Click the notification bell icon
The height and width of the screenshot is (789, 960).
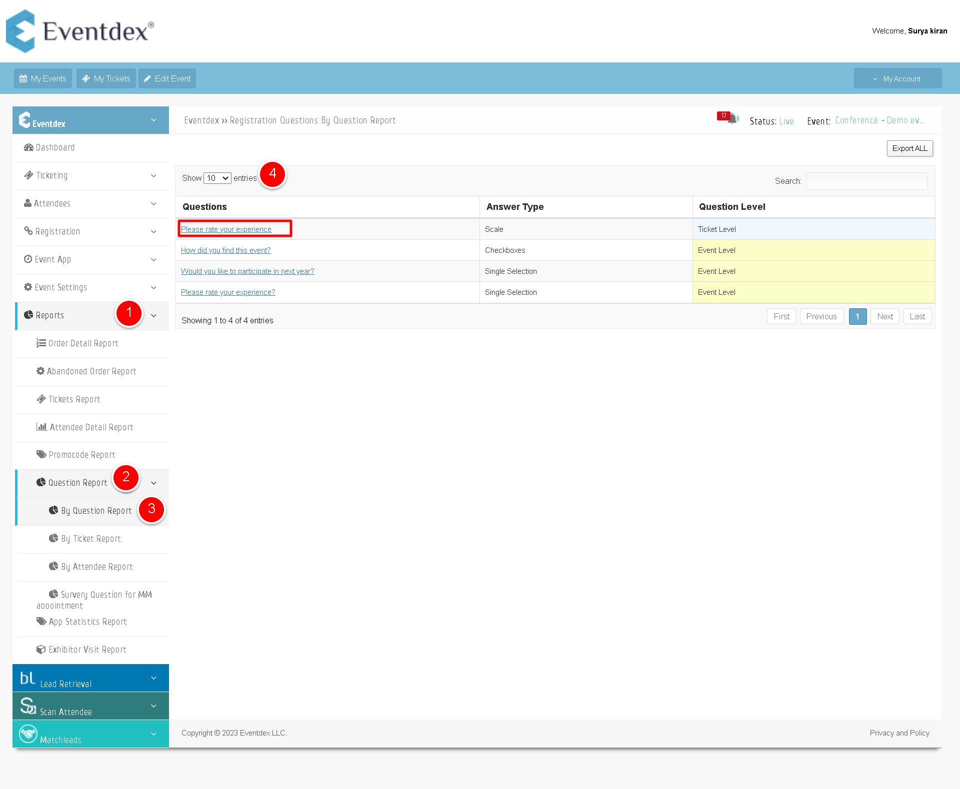pyautogui.click(x=732, y=119)
